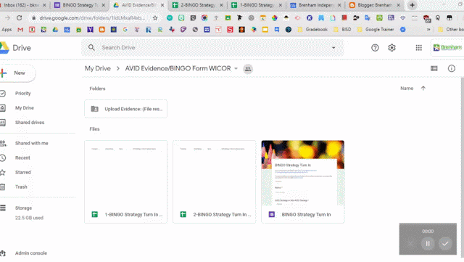Pause the screen recording
The image size is (464, 262).
pos(428,244)
